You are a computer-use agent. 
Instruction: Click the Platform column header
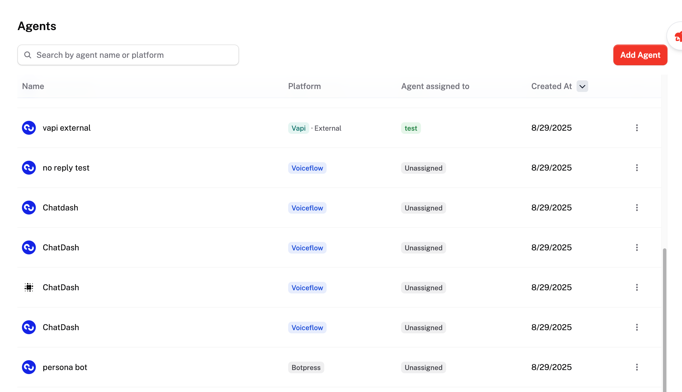point(304,86)
